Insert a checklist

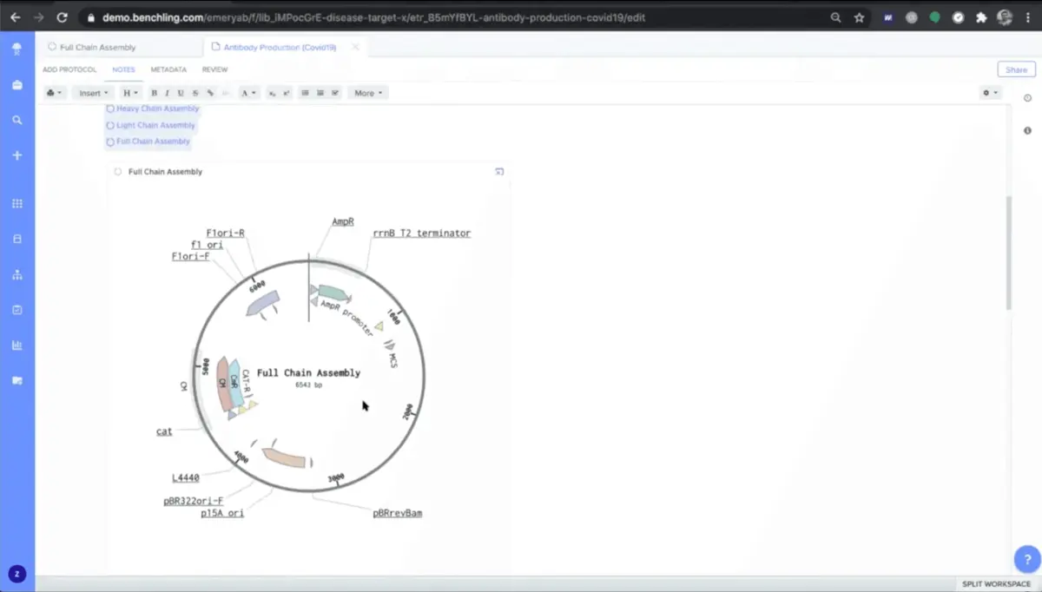click(334, 93)
